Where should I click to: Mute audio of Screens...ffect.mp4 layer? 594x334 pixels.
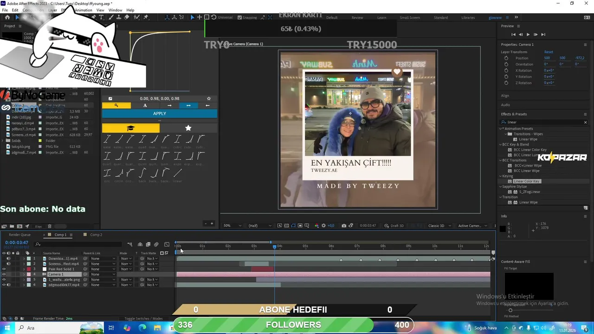coord(8,264)
